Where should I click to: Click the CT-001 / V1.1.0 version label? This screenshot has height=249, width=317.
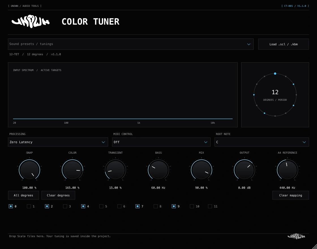pyautogui.click(x=295, y=6)
